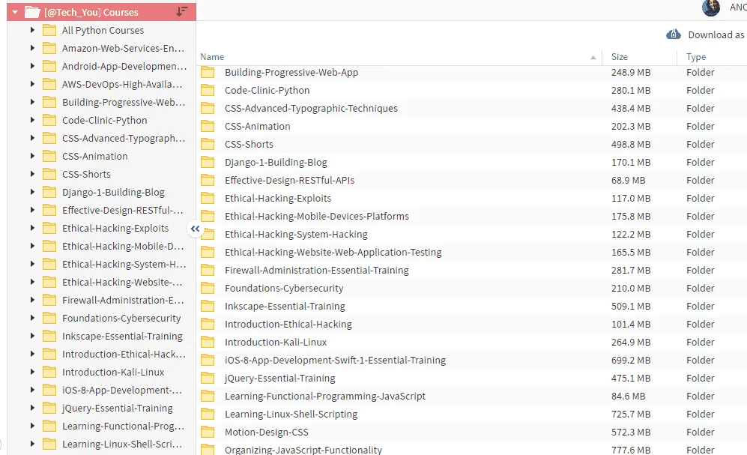Click sidebar folder icon for Android-App-Development
The height and width of the screenshot is (455, 747).
tap(49, 66)
